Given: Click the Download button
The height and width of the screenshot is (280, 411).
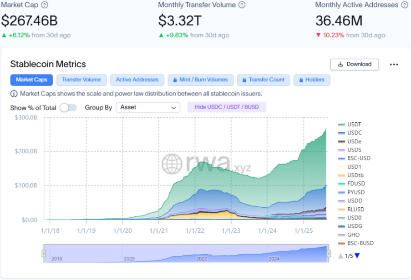Looking at the screenshot, I should pos(354,65).
